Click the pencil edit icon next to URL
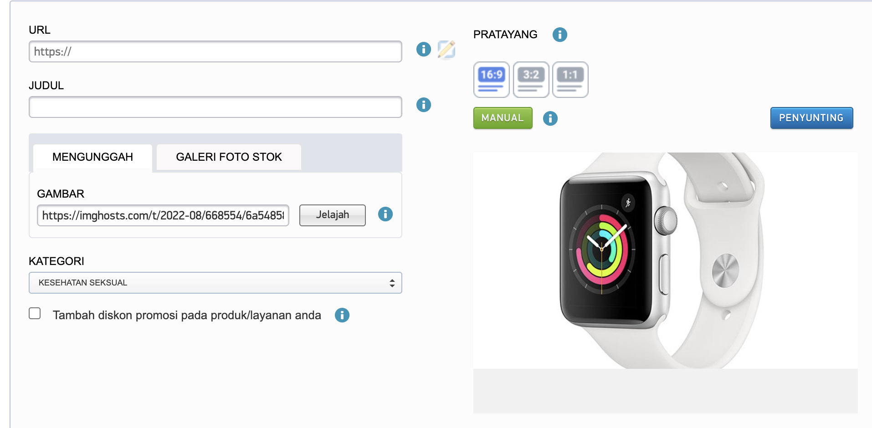The height and width of the screenshot is (428, 872). click(446, 49)
